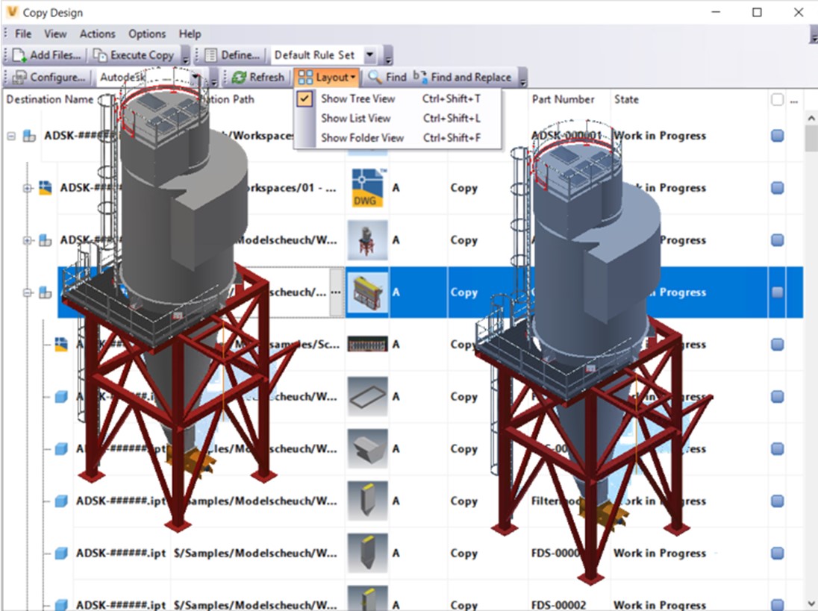The image size is (818, 611).
Task: Click the wedge-shaped part thumbnail
Action: click(x=367, y=448)
